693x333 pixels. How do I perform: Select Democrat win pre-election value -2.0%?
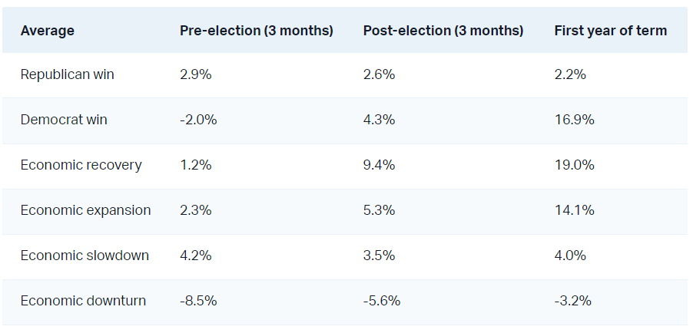tap(198, 120)
